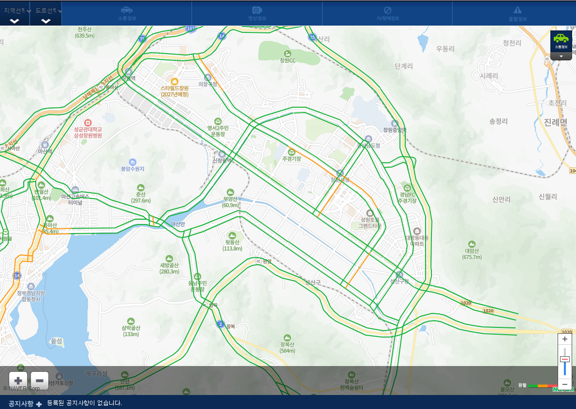
Task: Select the 주경기장 stadium marker
Action: [291, 152]
